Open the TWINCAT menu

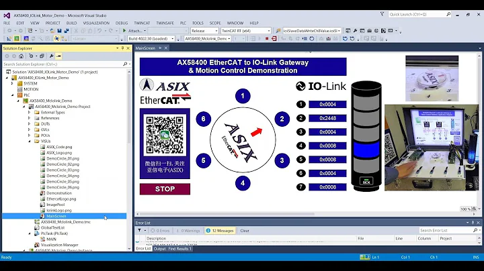coord(142,23)
